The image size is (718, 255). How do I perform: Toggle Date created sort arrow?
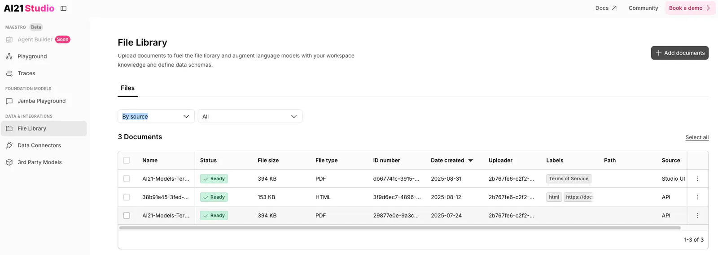[x=470, y=160]
